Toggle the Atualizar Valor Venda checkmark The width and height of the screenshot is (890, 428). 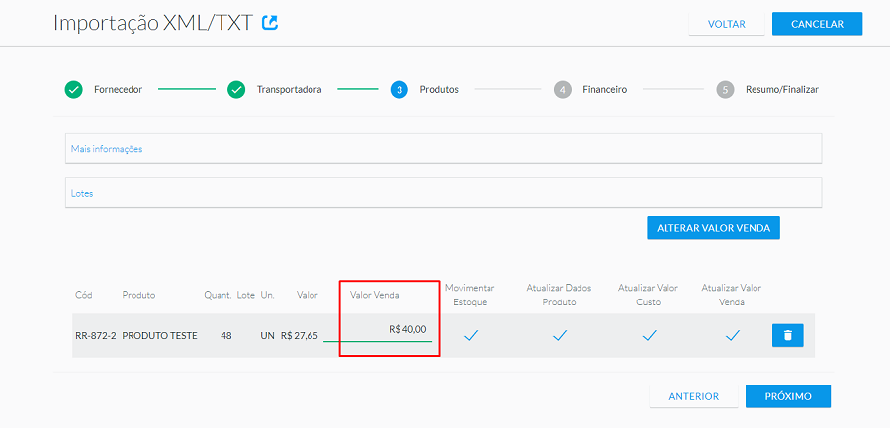click(x=732, y=335)
